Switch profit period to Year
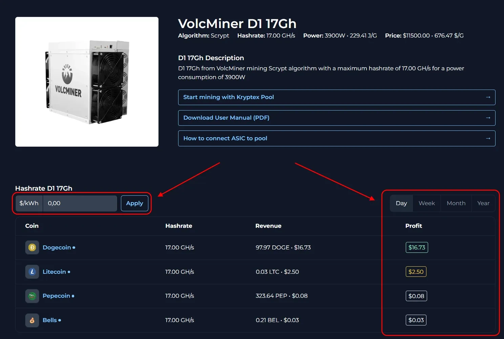 click(x=483, y=203)
